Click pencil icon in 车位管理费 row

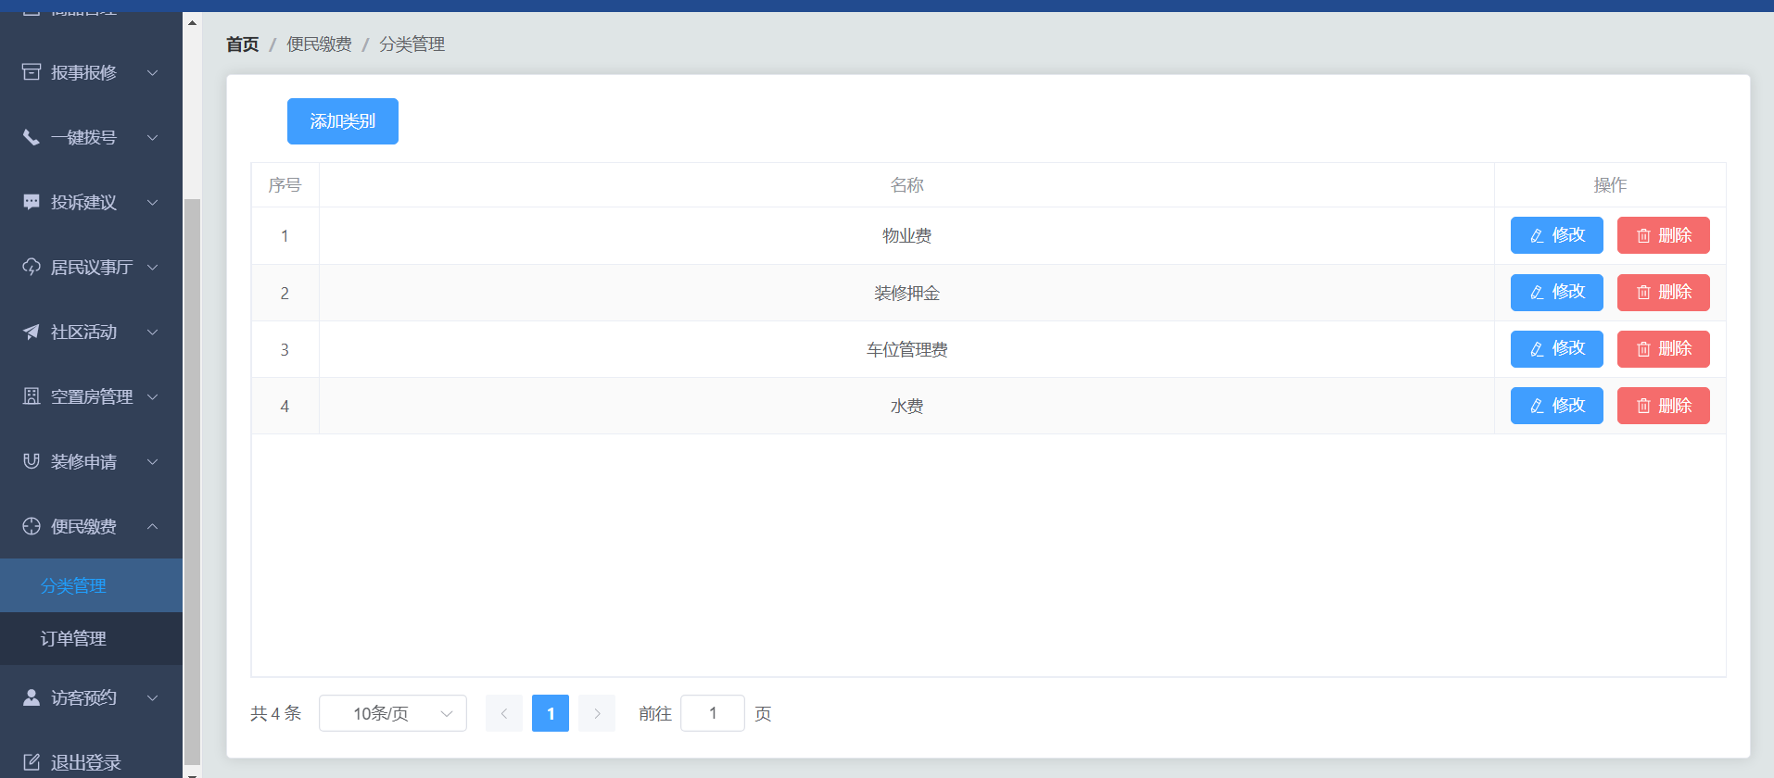point(1537,349)
